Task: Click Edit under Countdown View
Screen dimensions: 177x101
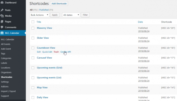Action: point(39,52)
